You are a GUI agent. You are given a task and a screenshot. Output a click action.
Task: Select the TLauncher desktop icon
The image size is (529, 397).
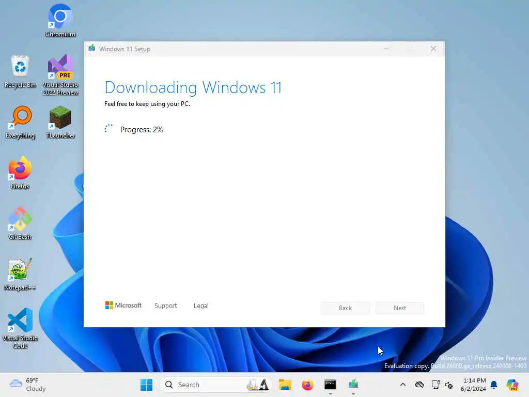[60, 122]
